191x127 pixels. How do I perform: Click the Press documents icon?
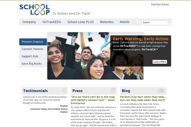click(113, 90)
